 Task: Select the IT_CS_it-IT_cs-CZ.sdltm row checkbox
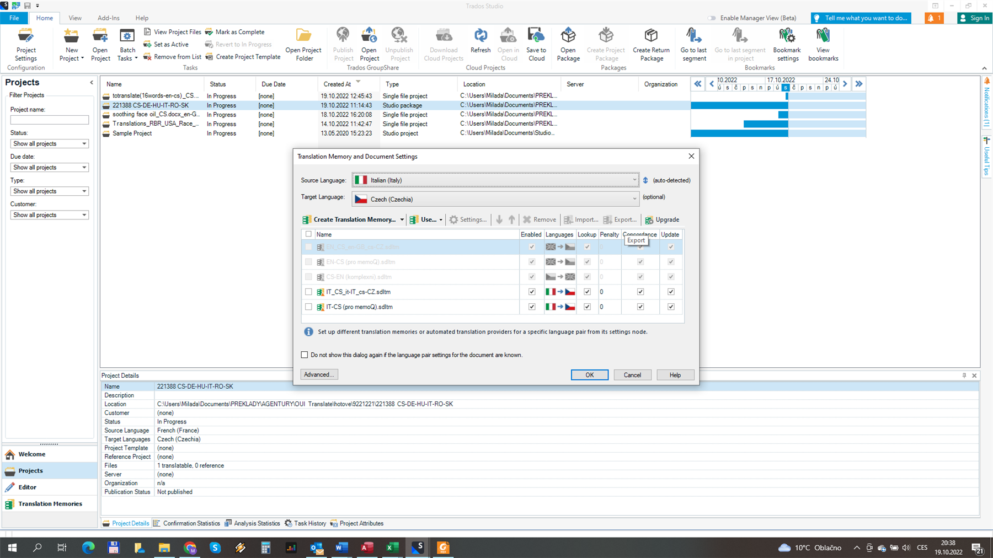pyautogui.click(x=308, y=292)
